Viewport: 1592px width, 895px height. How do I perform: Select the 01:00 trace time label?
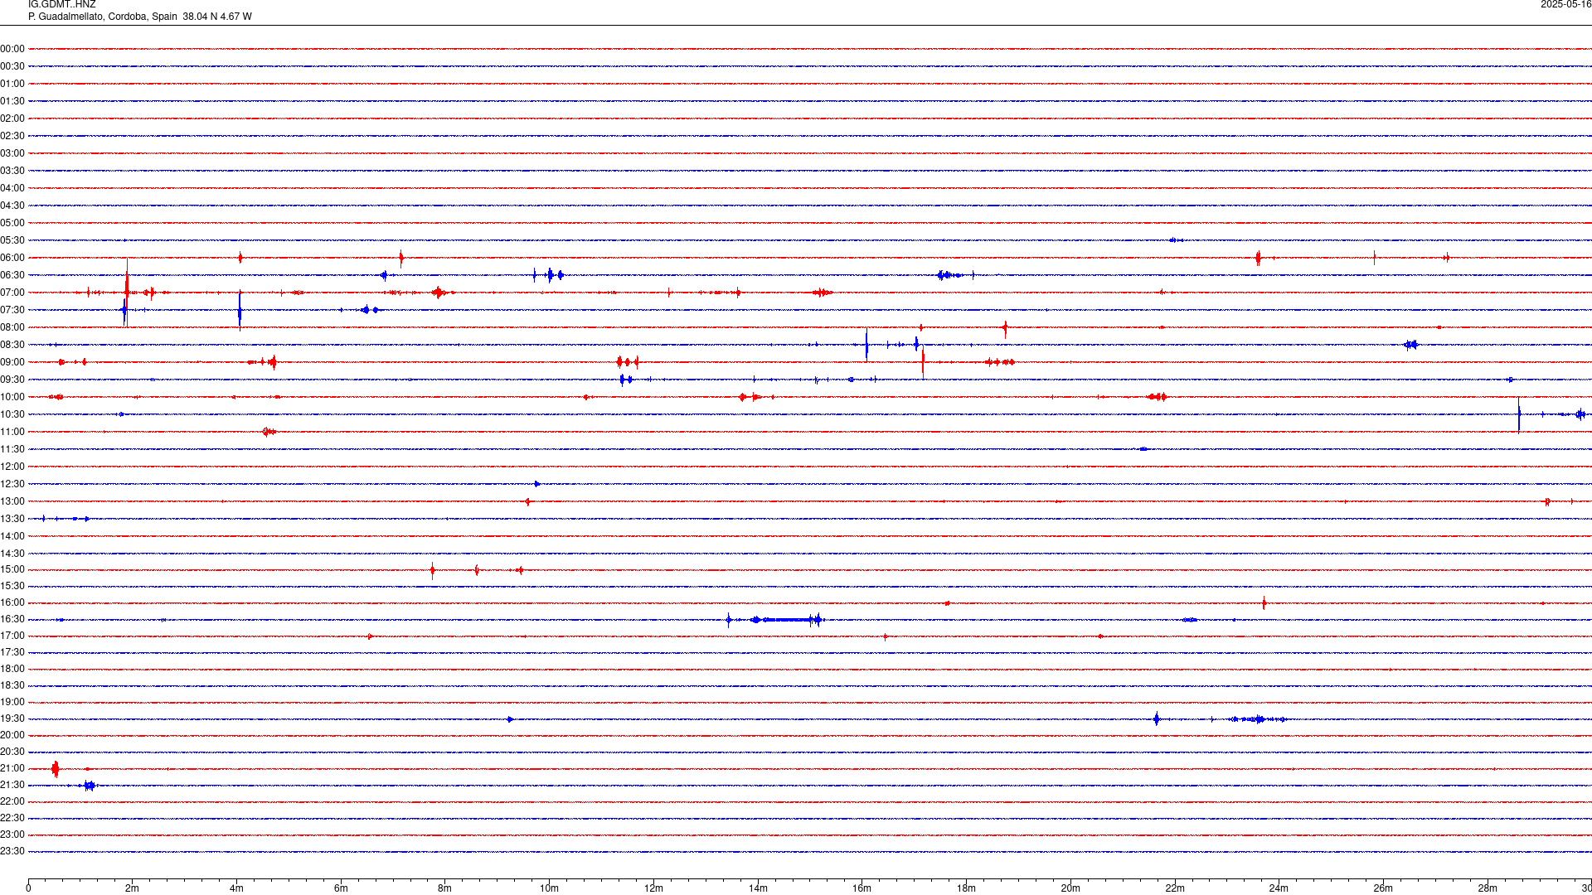tap(12, 84)
